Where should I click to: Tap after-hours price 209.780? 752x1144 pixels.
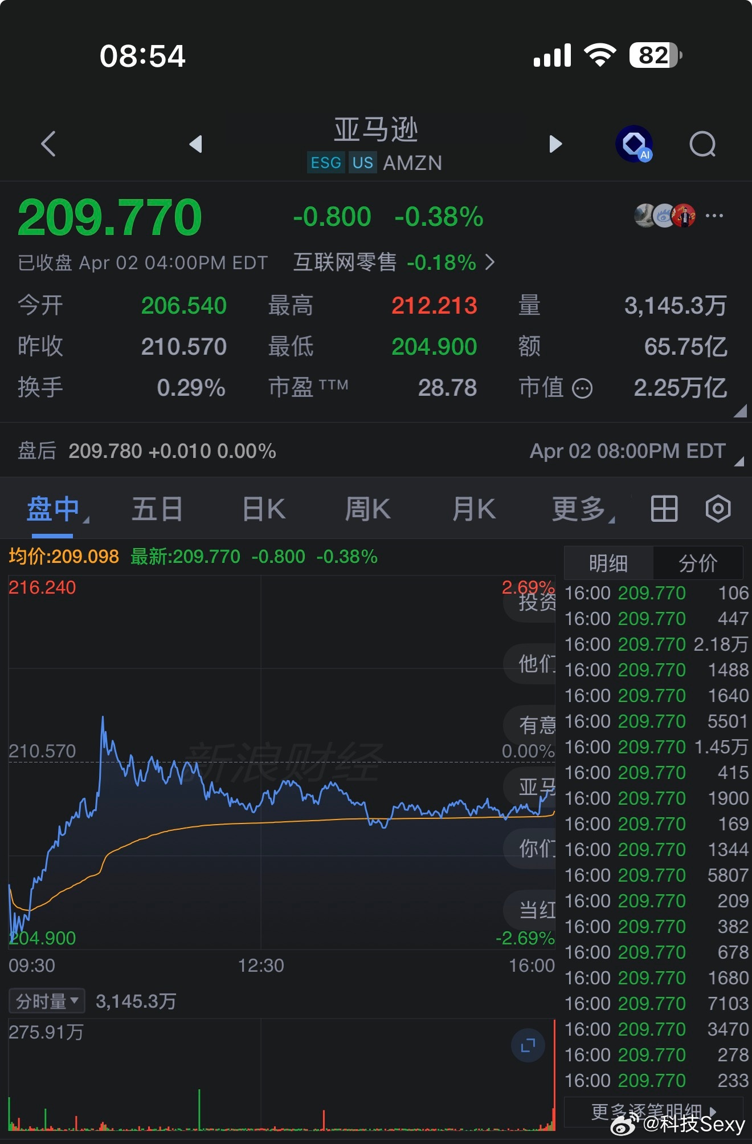click(105, 451)
